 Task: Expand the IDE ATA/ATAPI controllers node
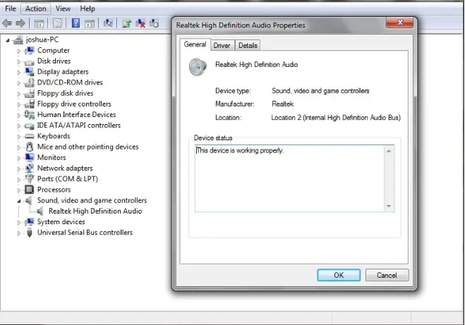(19, 126)
